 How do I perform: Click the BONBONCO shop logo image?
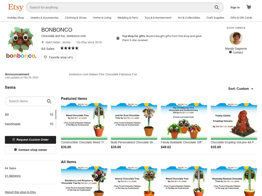(x=21, y=42)
